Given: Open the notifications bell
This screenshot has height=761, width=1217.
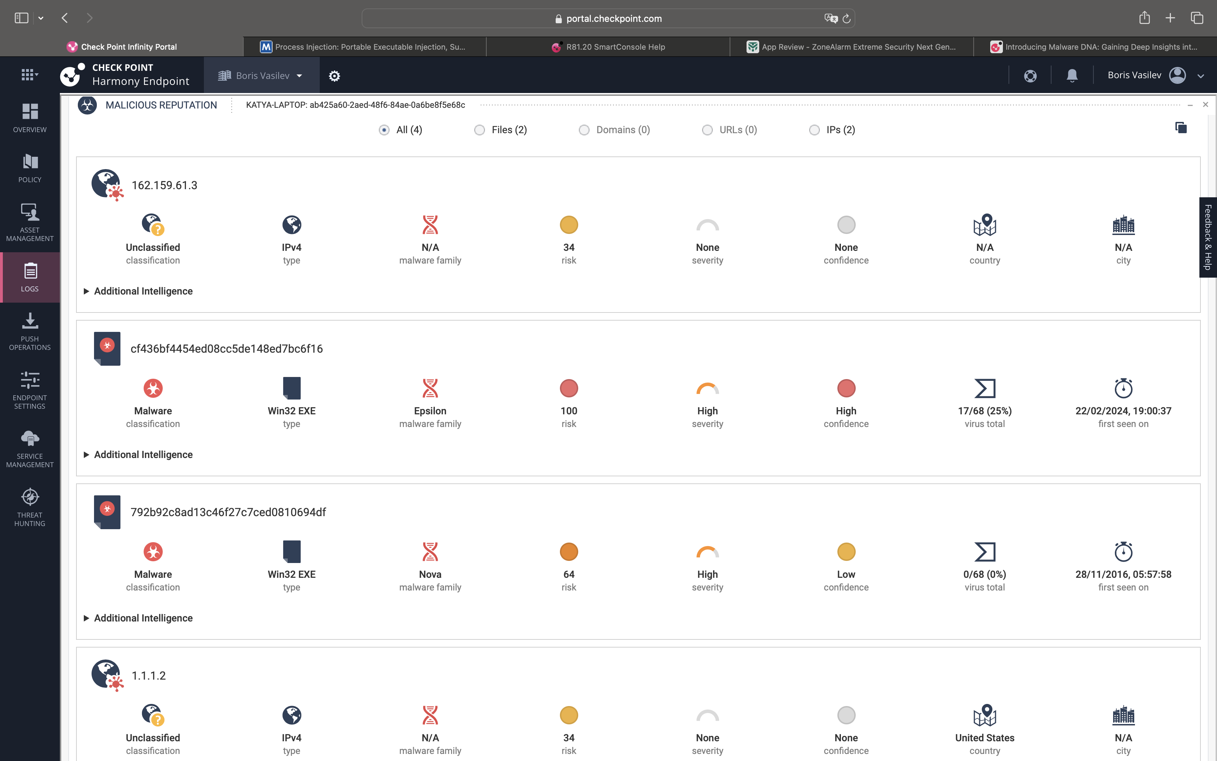Looking at the screenshot, I should click(1072, 75).
